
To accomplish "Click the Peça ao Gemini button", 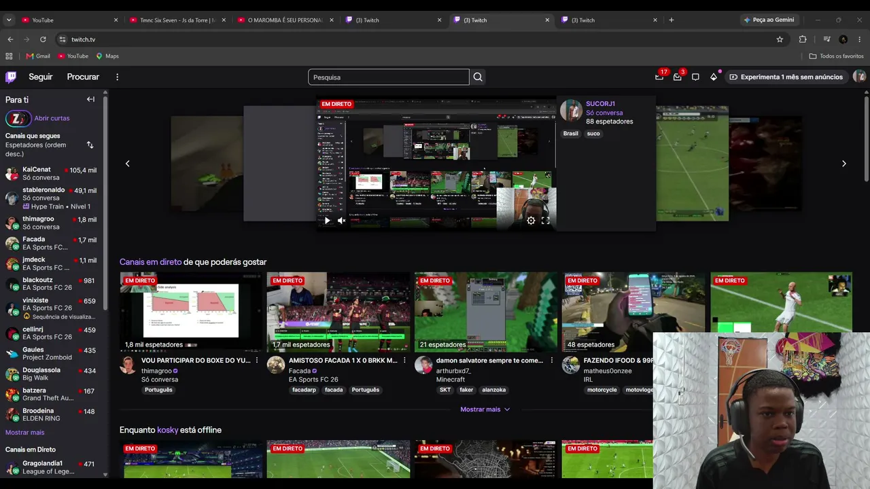I will tap(769, 20).
